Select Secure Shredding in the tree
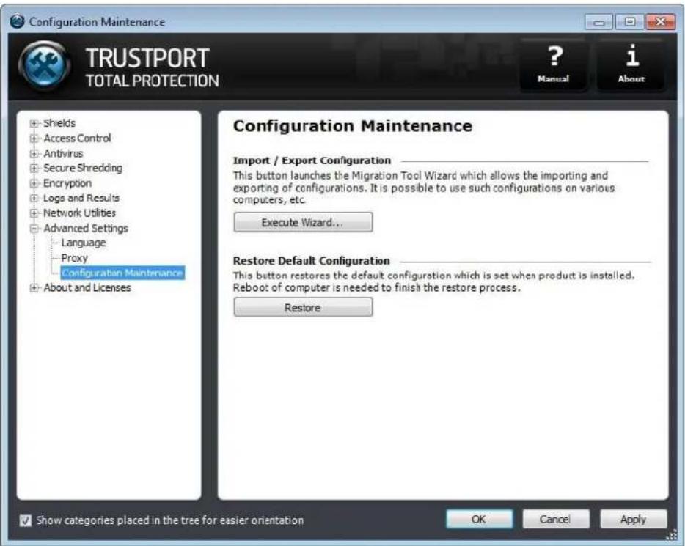The image size is (685, 546). pos(83,168)
